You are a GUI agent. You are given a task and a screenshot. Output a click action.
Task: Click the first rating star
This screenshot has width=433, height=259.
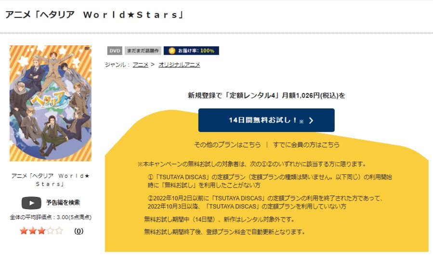[x=24, y=231]
